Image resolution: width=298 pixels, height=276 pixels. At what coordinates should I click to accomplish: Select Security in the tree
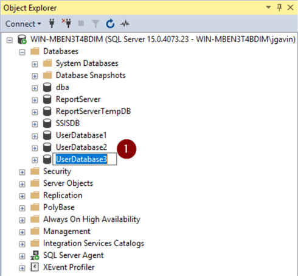(x=57, y=171)
